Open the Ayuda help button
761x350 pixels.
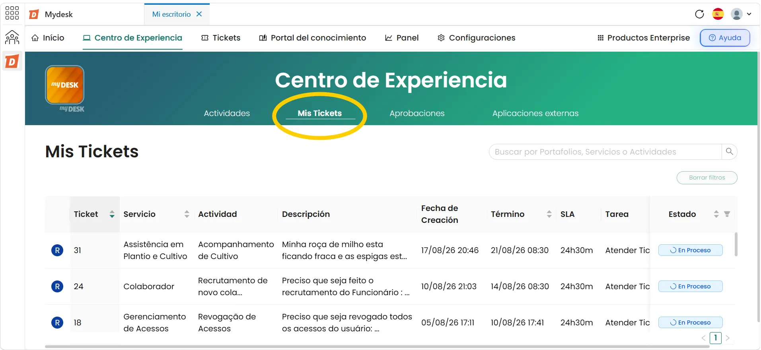coord(725,38)
